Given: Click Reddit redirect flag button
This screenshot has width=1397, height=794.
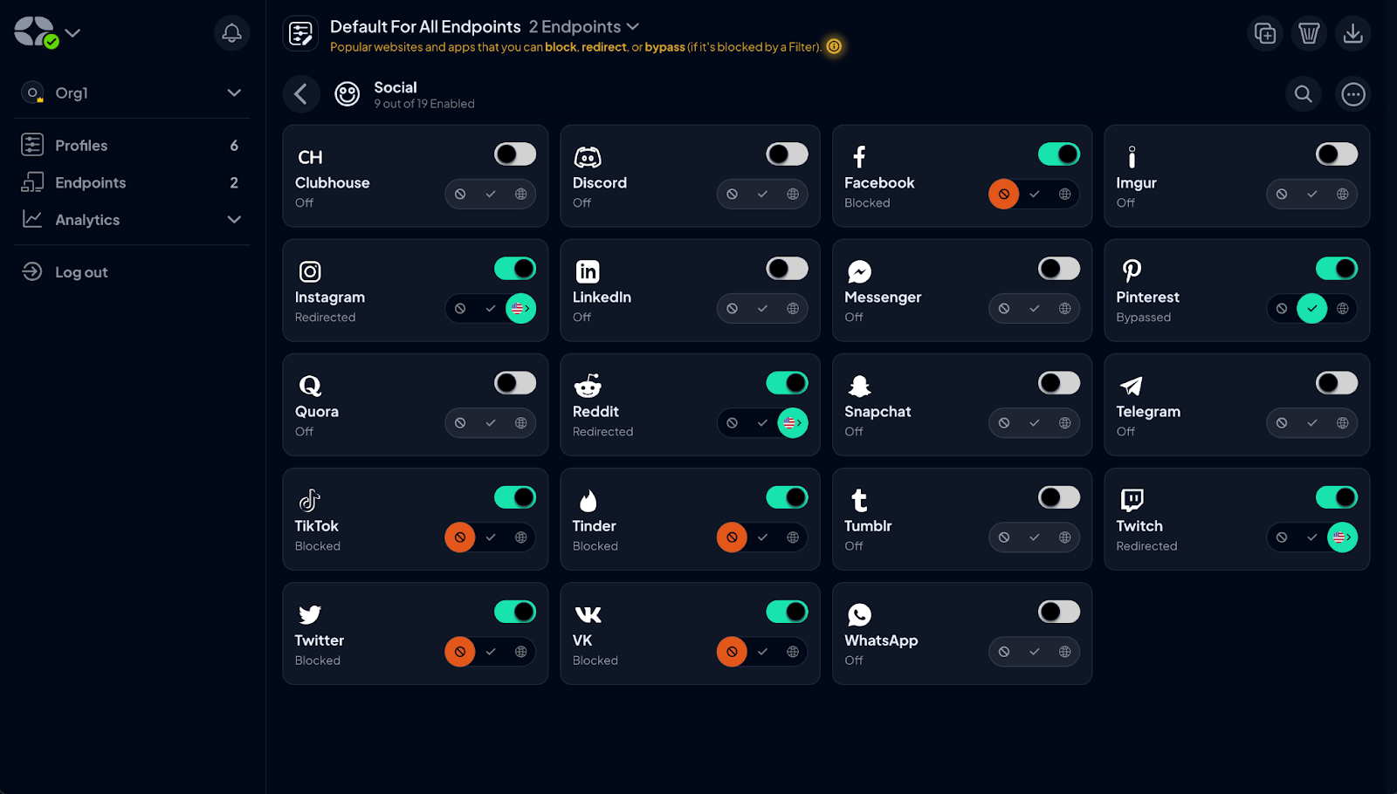Looking at the screenshot, I should pos(793,422).
